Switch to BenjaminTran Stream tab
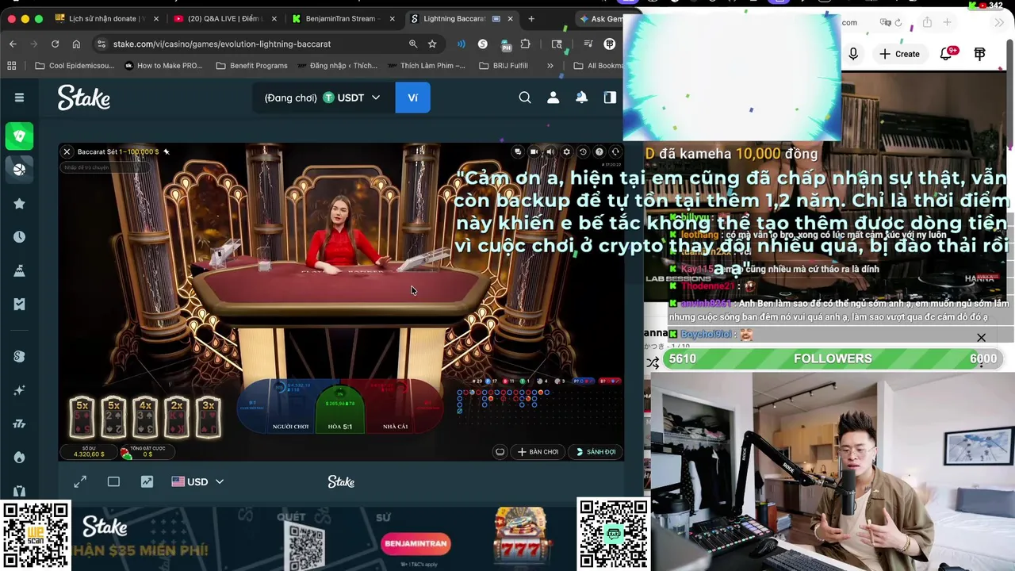The width and height of the screenshot is (1015, 571). click(x=342, y=18)
